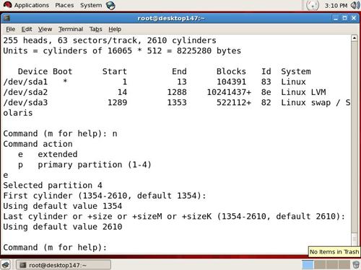Image resolution: width=361 pixels, height=270 pixels.
Task: Click the 'Selected partition 4' line
Action: tap(53, 185)
